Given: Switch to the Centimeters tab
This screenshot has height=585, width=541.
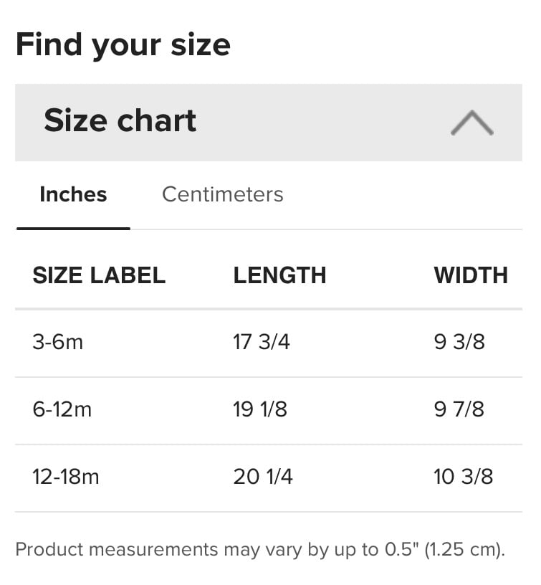Looking at the screenshot, I should pos(222,194).
